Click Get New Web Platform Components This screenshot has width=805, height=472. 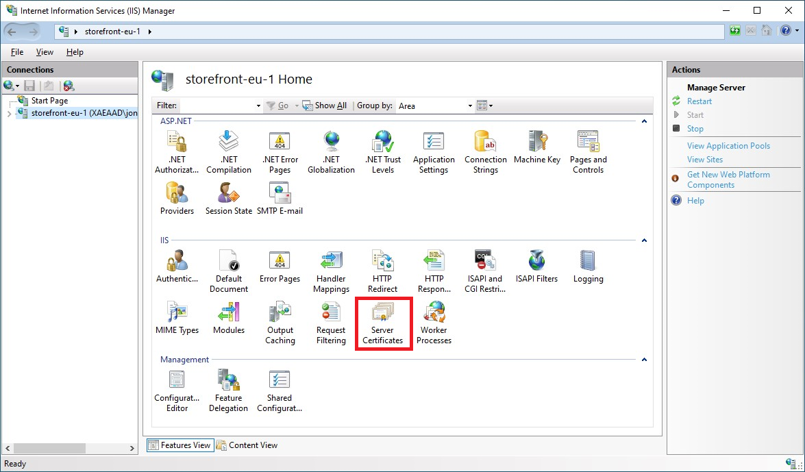pyautogui.click(x=728, y=179)
